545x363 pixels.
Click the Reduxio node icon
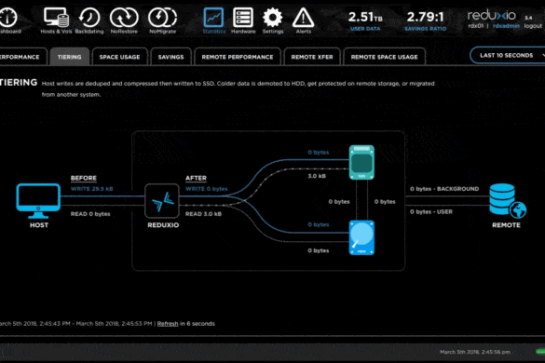(x=162, y=201)
